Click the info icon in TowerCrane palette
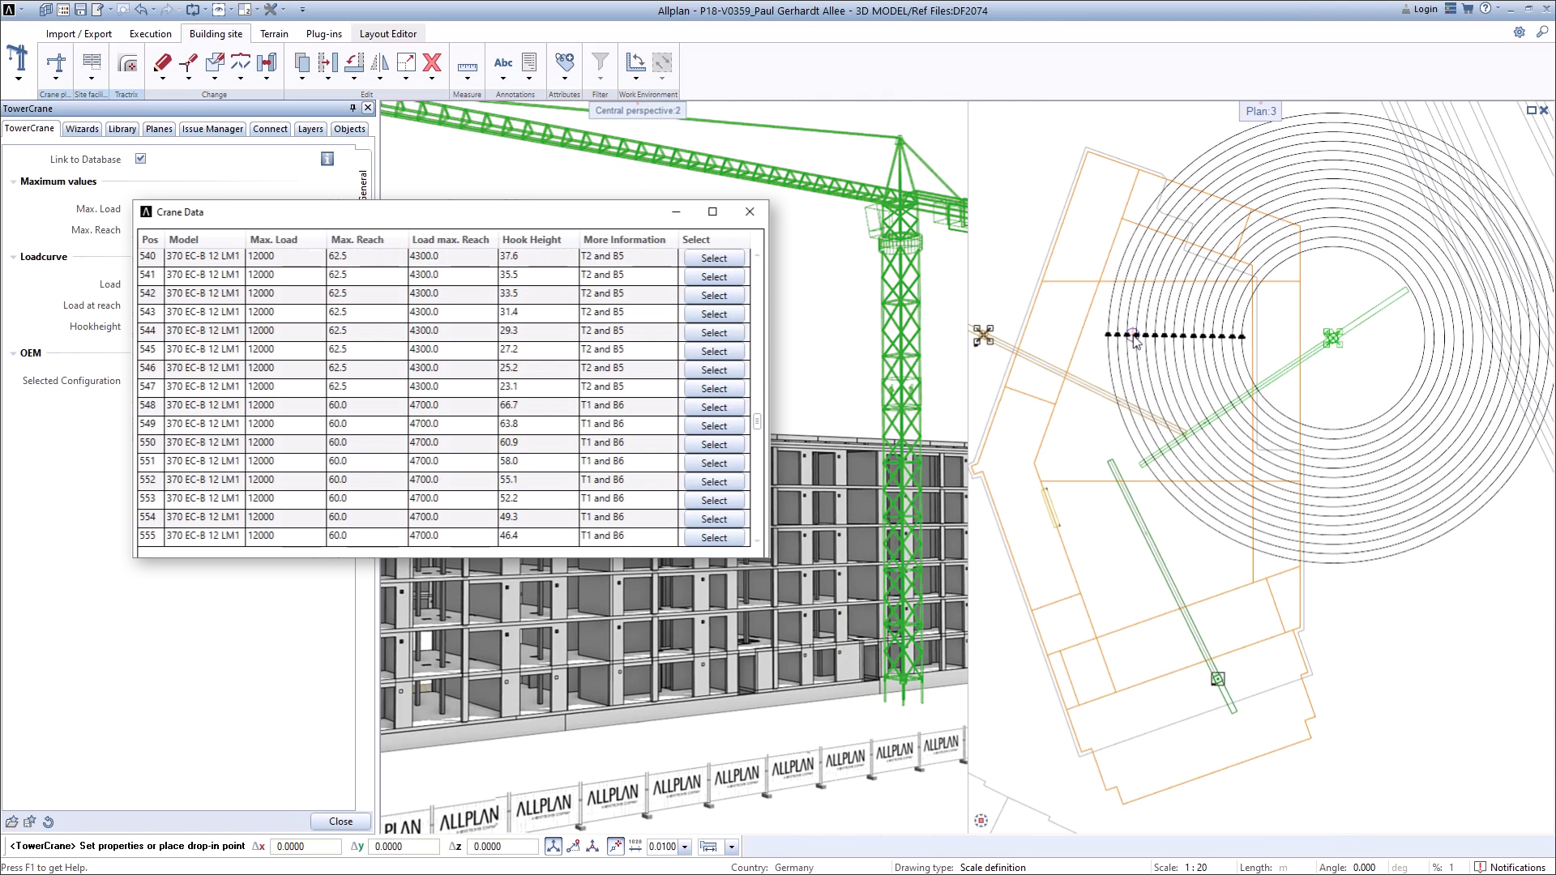This screenshot has height=875, width=1556. coord(327,159)
